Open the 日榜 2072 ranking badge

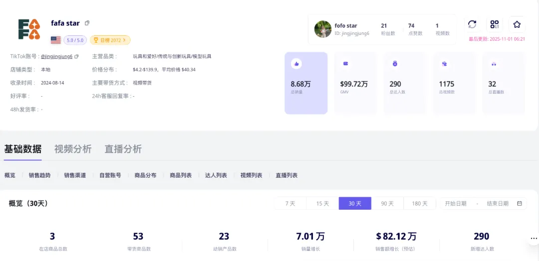click(110, 40)
